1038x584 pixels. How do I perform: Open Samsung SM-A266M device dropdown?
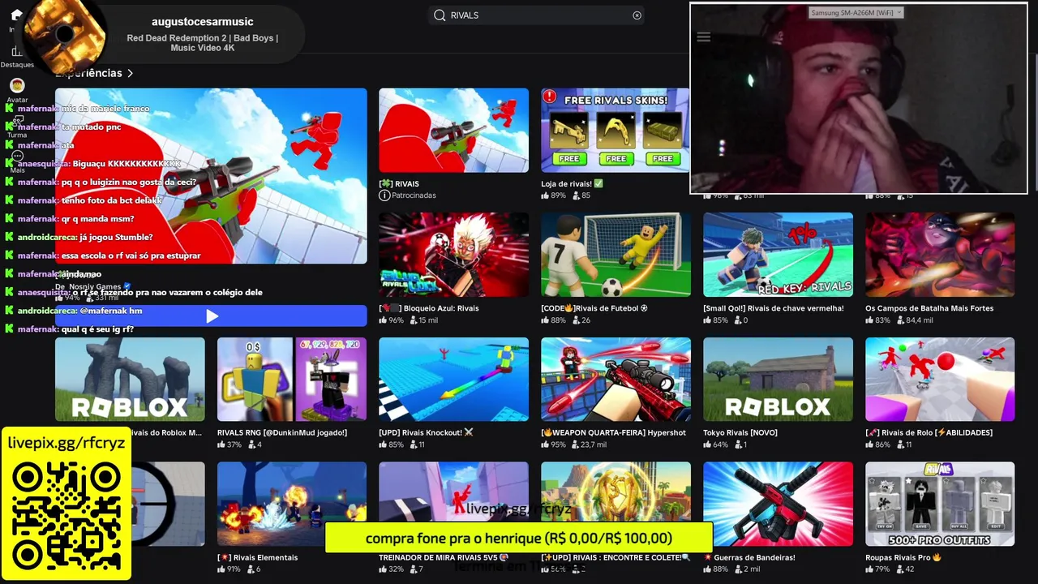[856, 12]
